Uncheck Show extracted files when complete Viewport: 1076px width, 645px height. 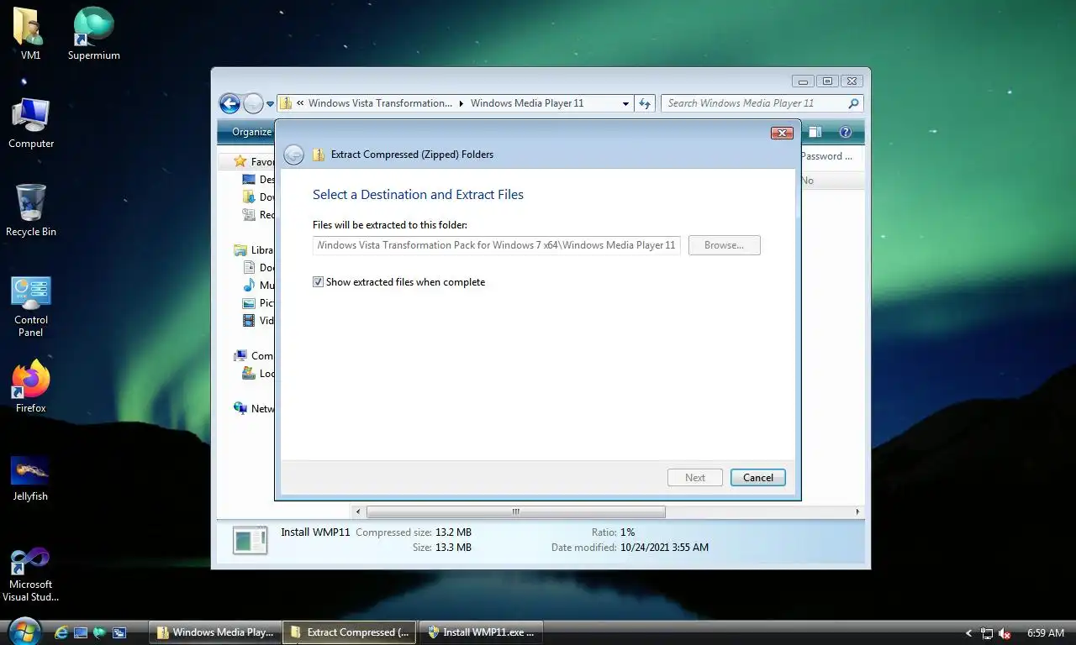tap(318, 282)
